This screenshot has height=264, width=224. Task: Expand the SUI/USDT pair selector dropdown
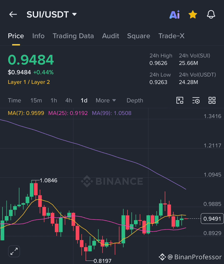pos(74,14)
